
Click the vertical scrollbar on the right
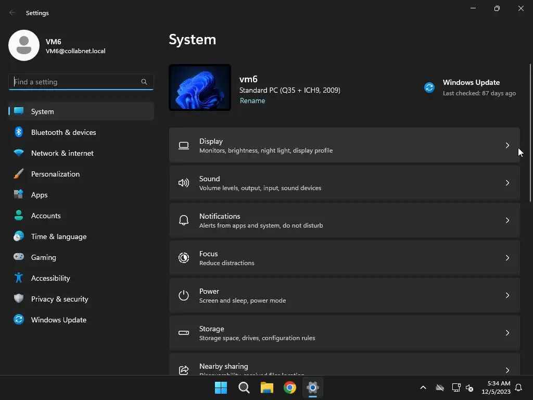coord(530,133)
